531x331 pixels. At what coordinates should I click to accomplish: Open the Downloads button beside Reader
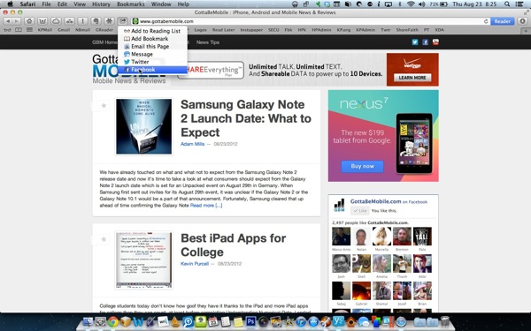pos(522,21)
